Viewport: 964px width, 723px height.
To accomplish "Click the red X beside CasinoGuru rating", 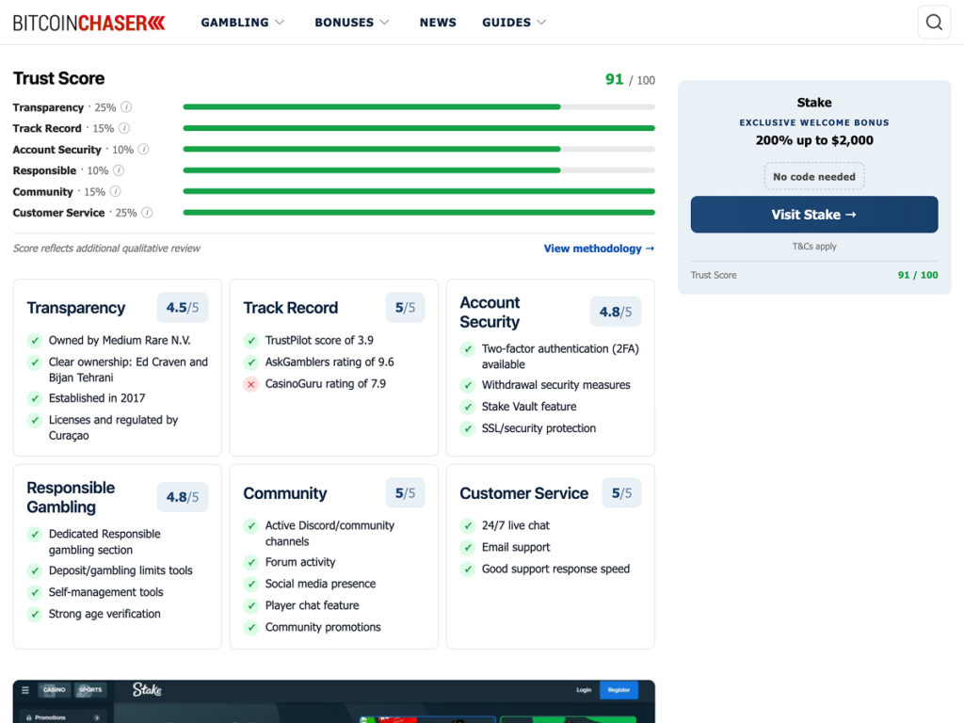I will click(x=250, y=384).
